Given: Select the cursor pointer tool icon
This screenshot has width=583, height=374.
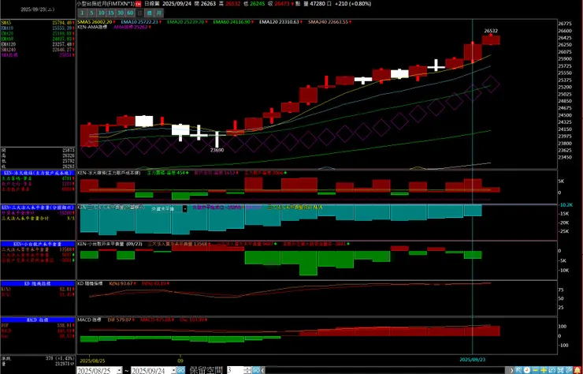Looking at the screenshot, I should pyautogui.click(x=518, y=371).
